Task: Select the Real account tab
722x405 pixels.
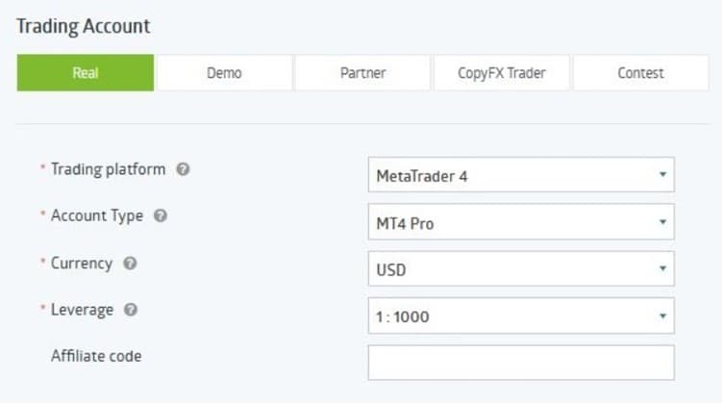Action: (x=86, y=73)
